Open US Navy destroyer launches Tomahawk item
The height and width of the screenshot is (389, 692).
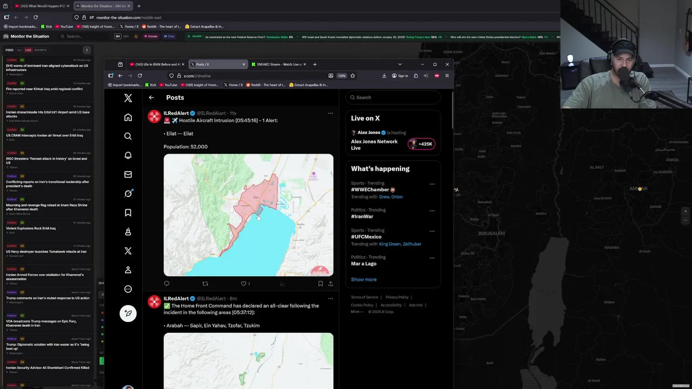[x=48, y=251]
